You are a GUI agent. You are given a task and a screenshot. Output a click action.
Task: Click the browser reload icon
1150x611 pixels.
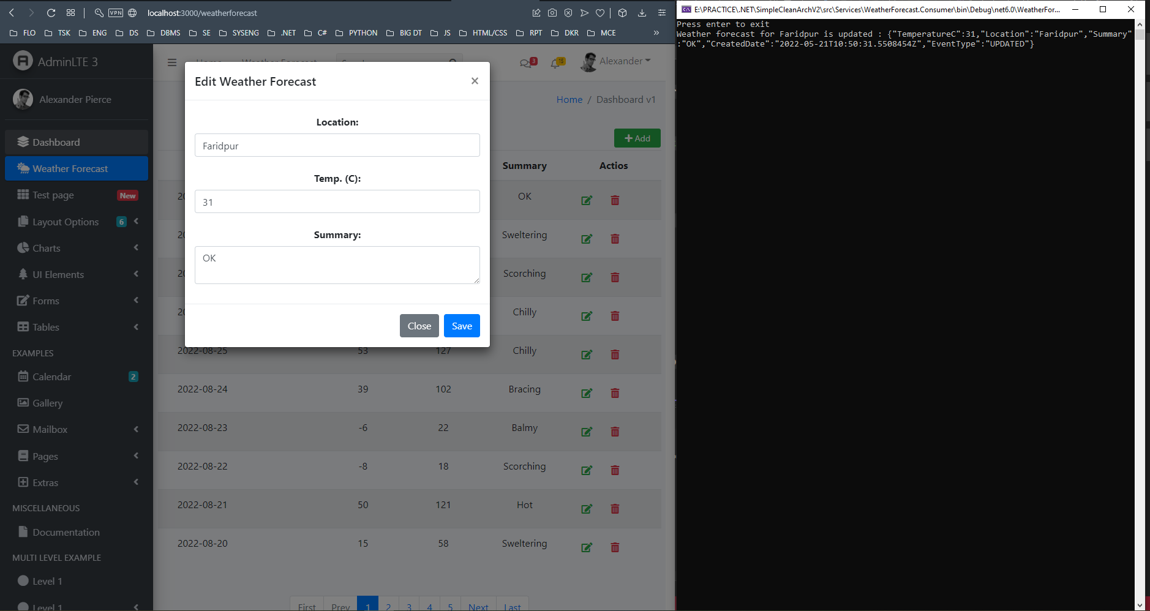(51, 13)
